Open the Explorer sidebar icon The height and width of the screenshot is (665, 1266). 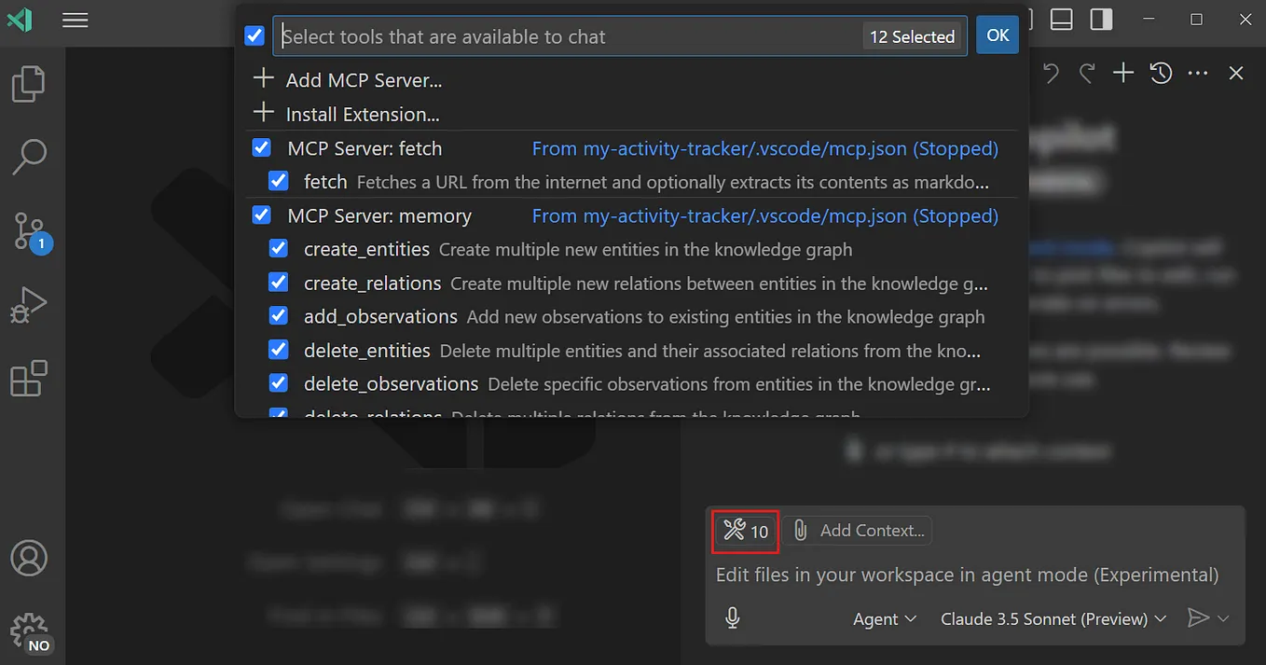(x=28, y=84)
